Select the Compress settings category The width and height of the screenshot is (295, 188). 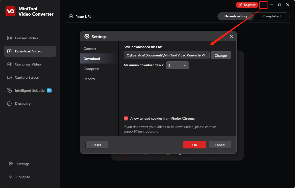click(x=91, y=69)
